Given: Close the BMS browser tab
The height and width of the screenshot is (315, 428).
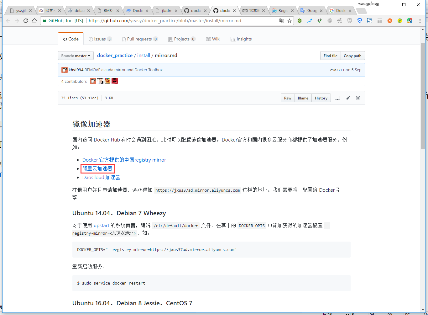Looking at the screenshot, I should (118, 11).
